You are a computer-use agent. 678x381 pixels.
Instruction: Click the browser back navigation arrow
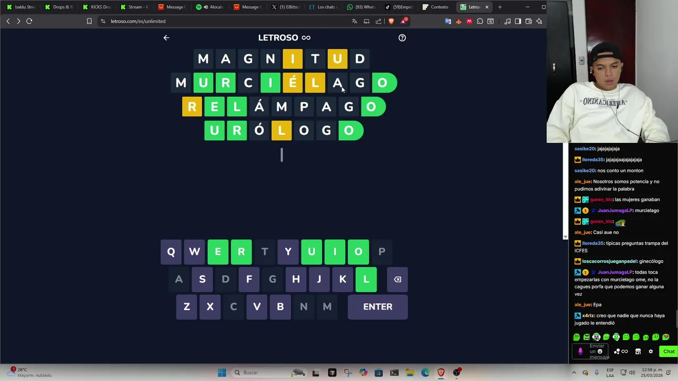coord(8,21)
